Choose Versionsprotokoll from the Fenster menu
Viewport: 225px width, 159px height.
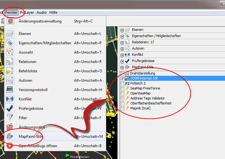pyautogui.click(x=33, y=90)
